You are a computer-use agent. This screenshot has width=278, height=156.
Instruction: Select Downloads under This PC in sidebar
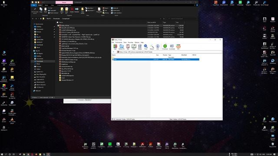point(40,61)
